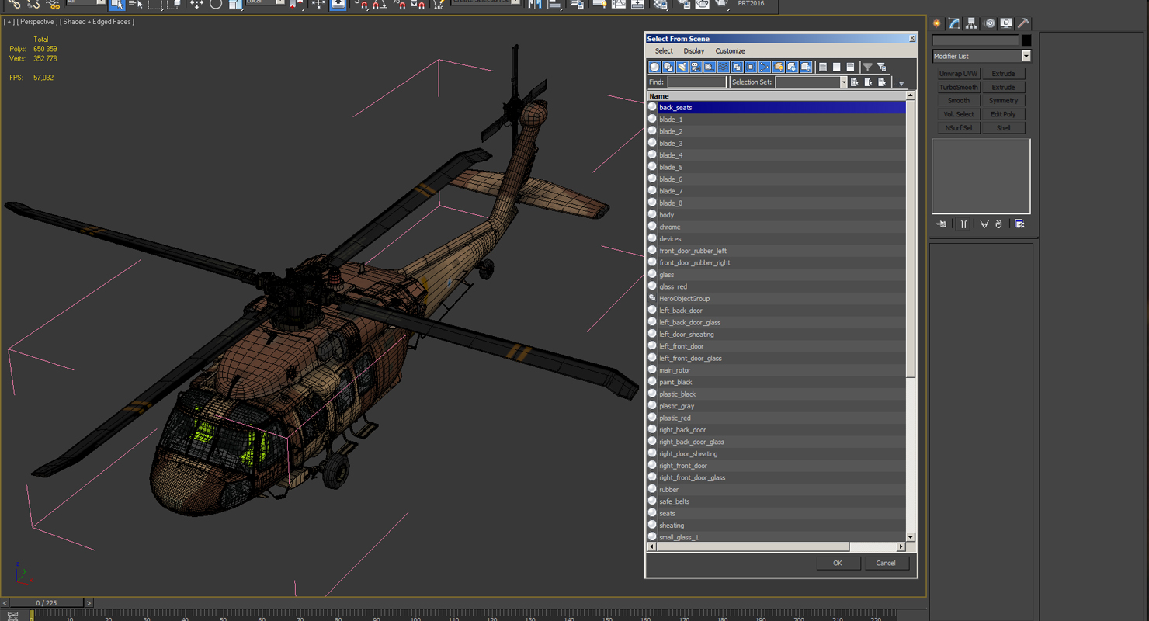
Task: Click the 0 / 225 time slider
Action: (x=46, y=602)
